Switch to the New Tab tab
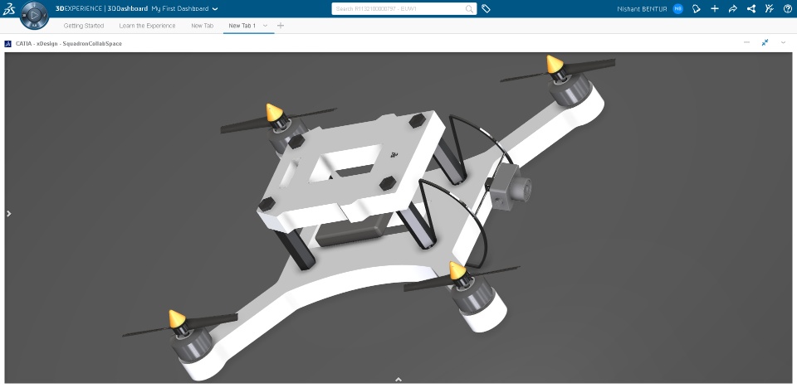 coord(203,26)
